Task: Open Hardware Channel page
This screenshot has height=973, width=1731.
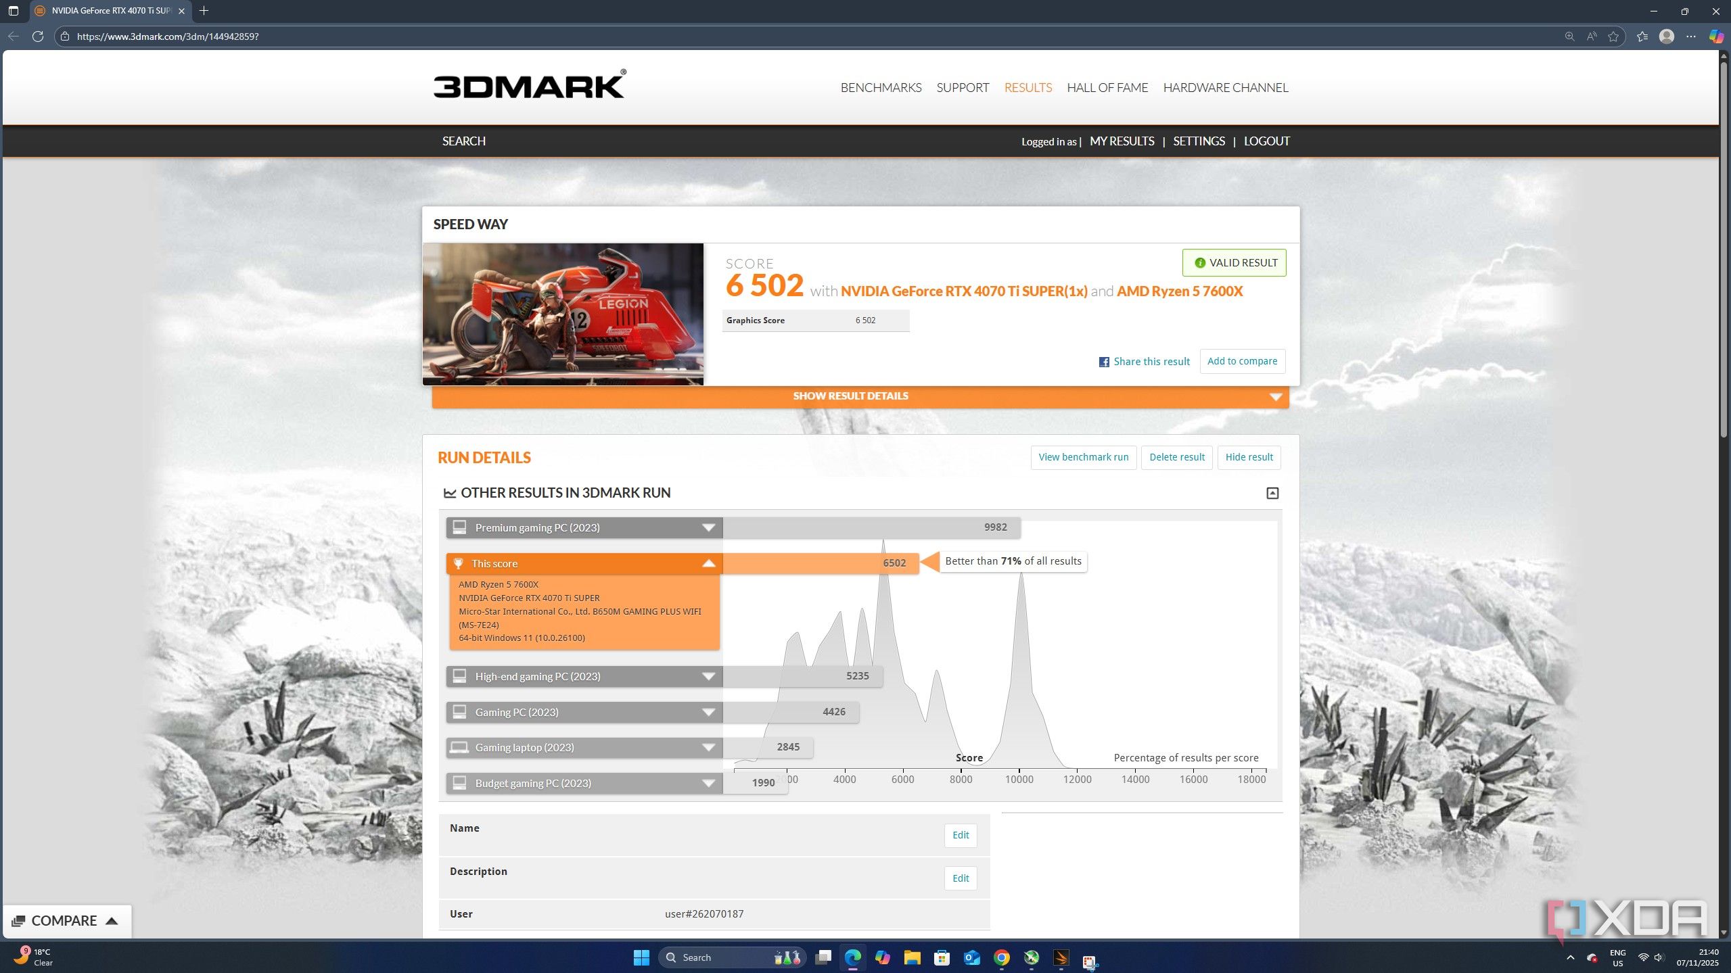Action: click(1225, 88)
